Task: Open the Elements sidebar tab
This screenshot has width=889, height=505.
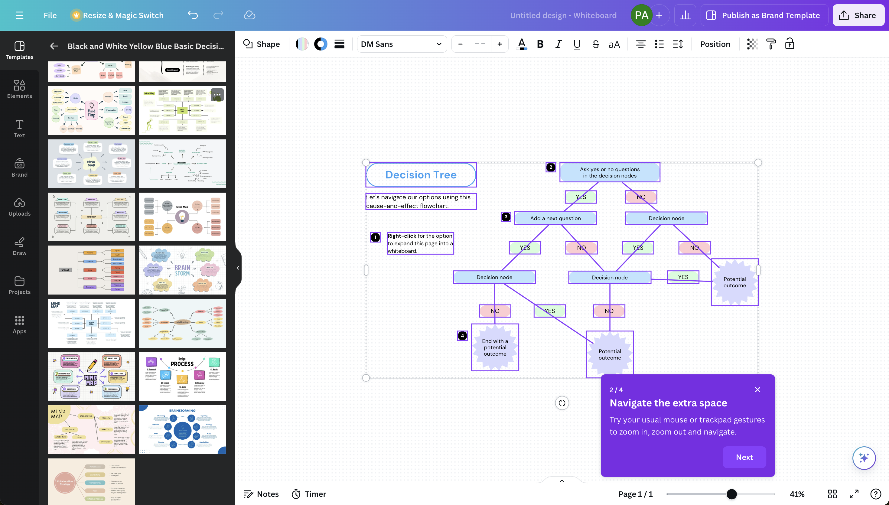Action: click(x=19, y=89)
